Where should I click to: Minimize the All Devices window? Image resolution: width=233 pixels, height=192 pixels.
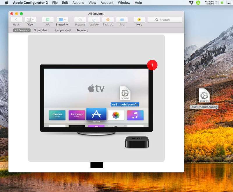(x=17, y=14)
